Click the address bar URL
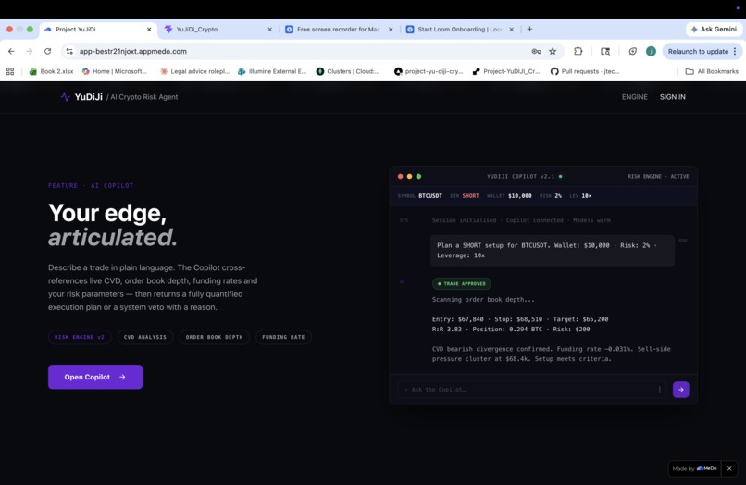746x485 pixels. (x=132, y=52)
